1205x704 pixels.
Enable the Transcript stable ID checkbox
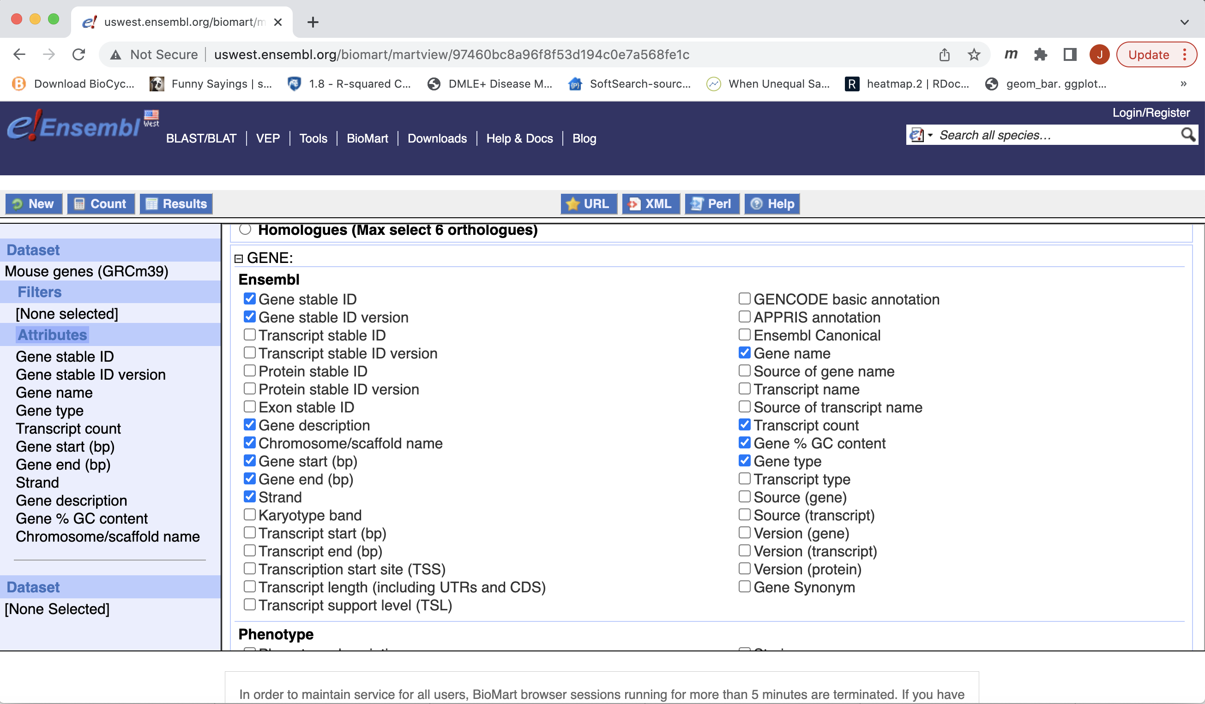(x=250, y=334)
